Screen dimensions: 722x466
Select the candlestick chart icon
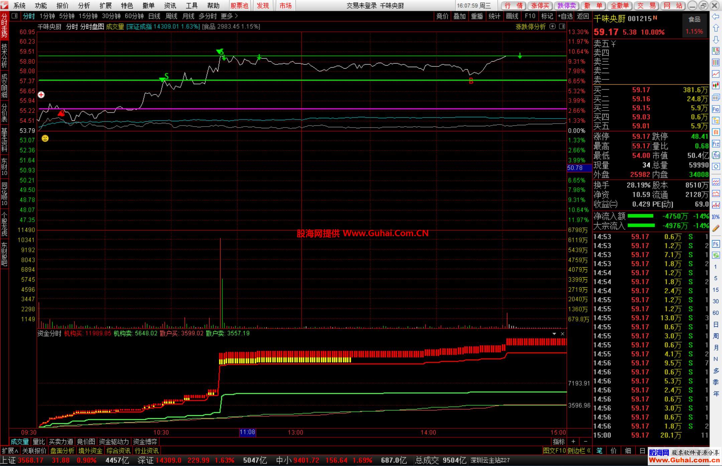pyautogui.click(x=716, y=86)
